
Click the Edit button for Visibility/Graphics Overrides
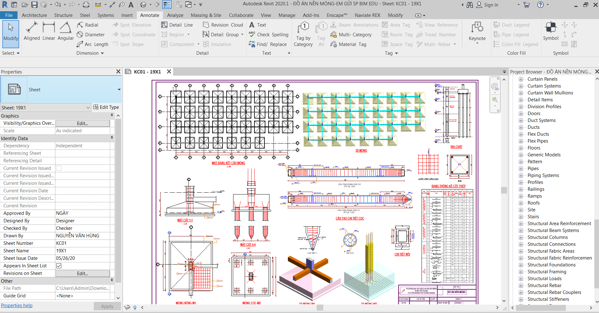(82, 123)
